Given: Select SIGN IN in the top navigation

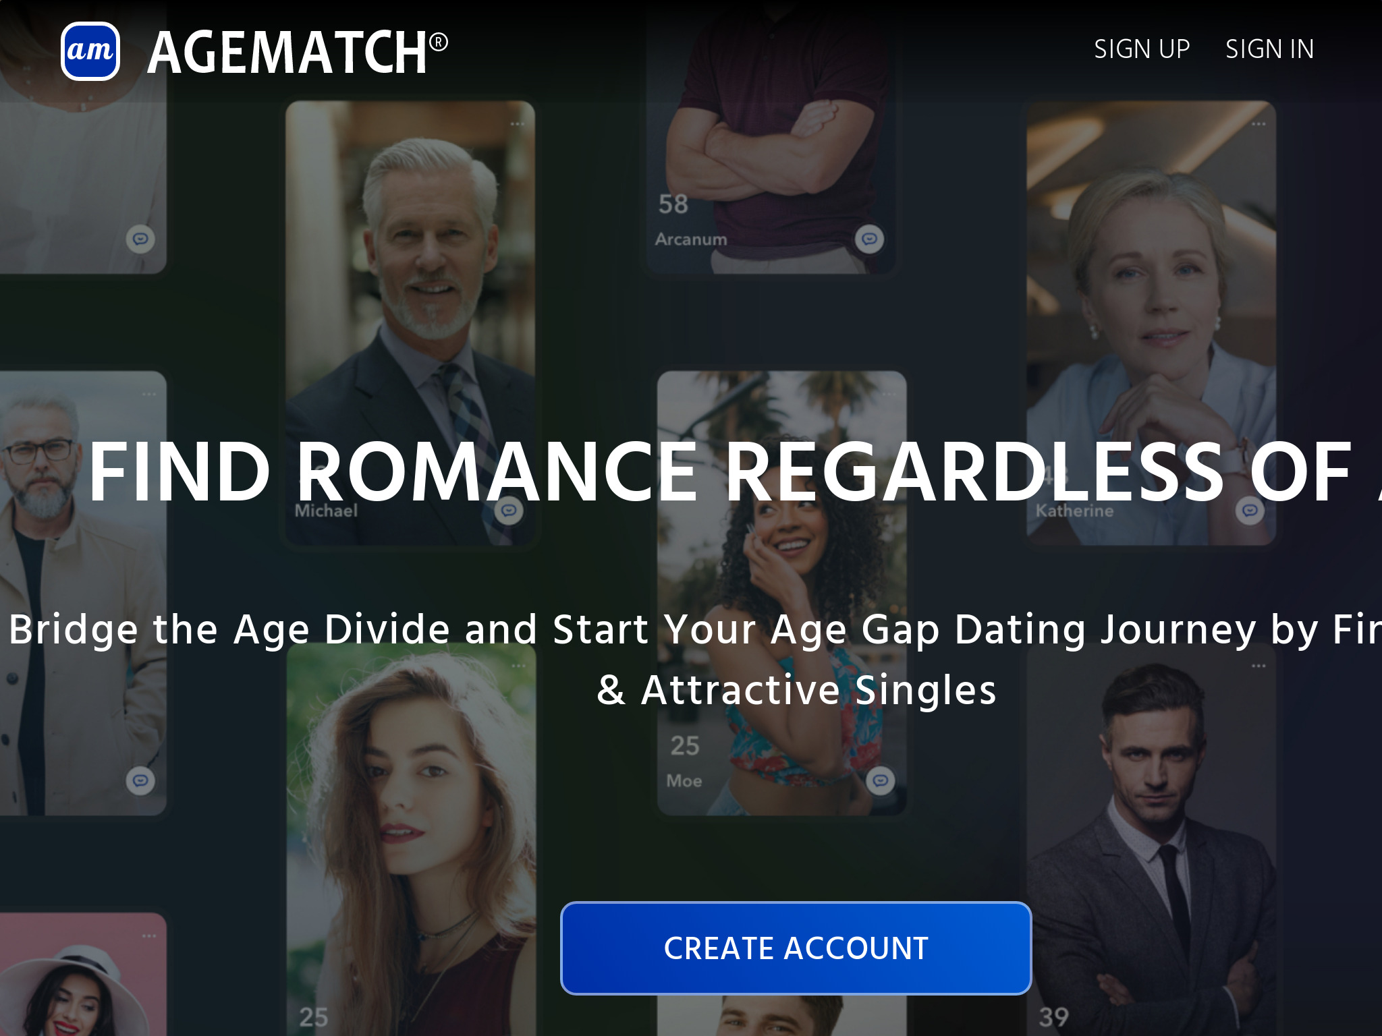Looking at the screenshot, I should point(1269,49).
